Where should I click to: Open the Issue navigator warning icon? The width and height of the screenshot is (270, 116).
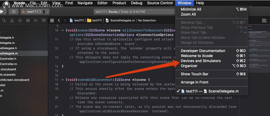pos(12,20)
